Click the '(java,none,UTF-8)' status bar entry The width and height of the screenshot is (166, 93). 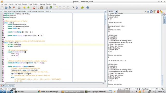coord(124,89)
